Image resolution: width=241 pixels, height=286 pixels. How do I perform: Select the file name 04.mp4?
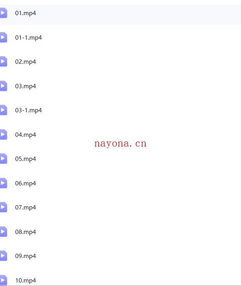coord(26,135)
